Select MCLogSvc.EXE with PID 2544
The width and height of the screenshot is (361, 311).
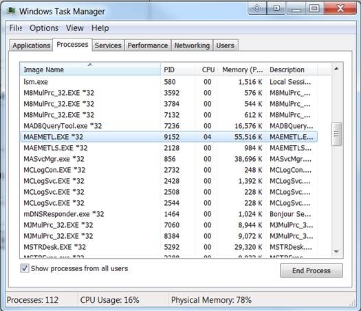(x=169, y=203)
